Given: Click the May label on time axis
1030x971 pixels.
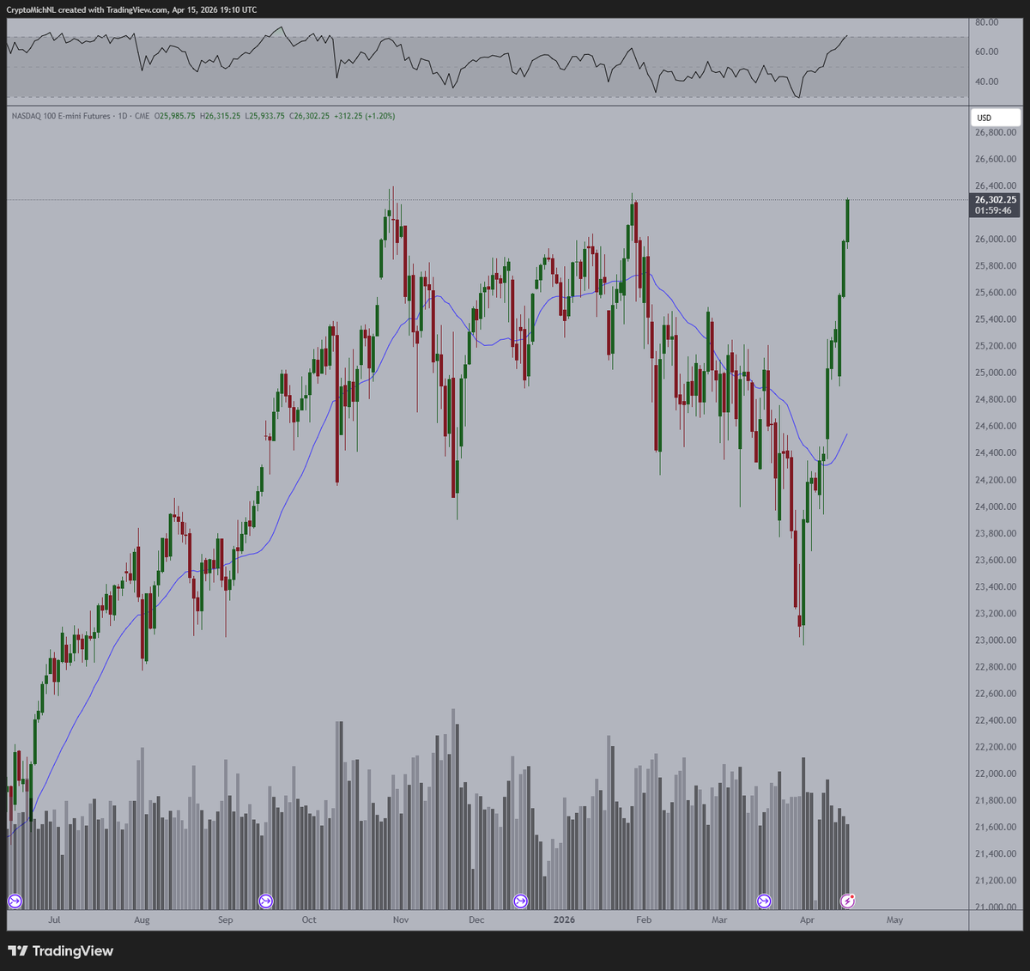Looking at the screenshot, I should coord(894,919).
